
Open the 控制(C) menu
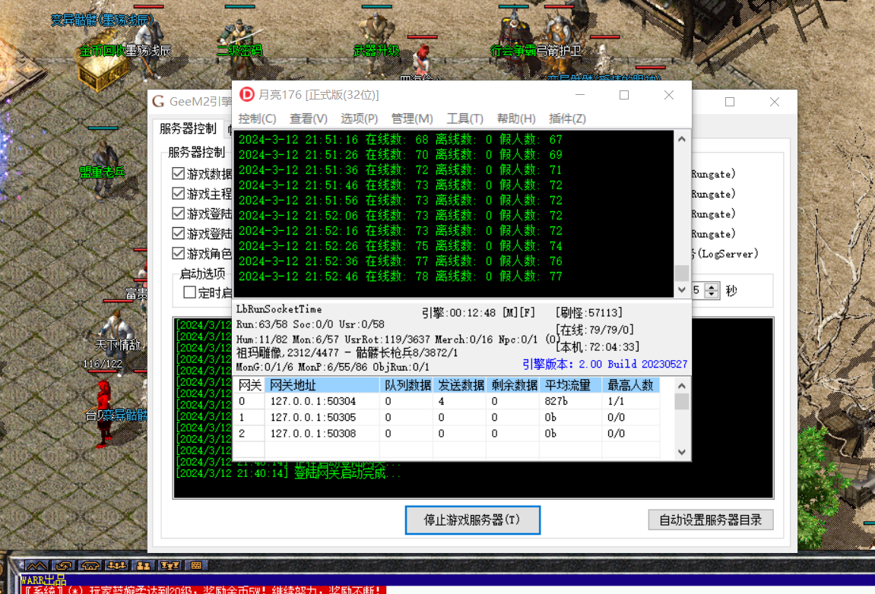point(257,118)
